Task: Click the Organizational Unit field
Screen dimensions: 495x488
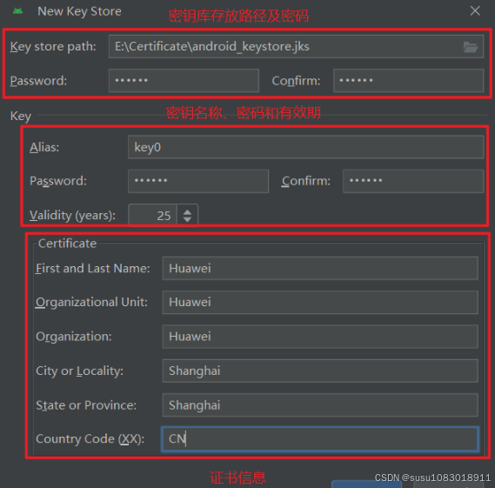Action: coord(320,303)
